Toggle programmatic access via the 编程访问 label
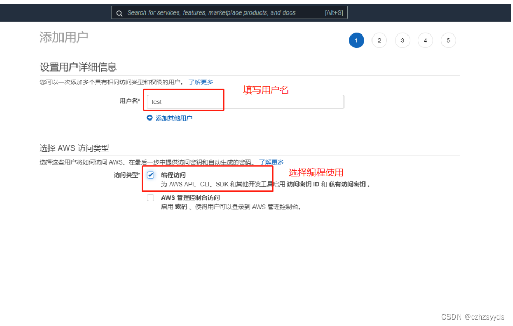Screen dimensions: 513x326 (173, 174)
